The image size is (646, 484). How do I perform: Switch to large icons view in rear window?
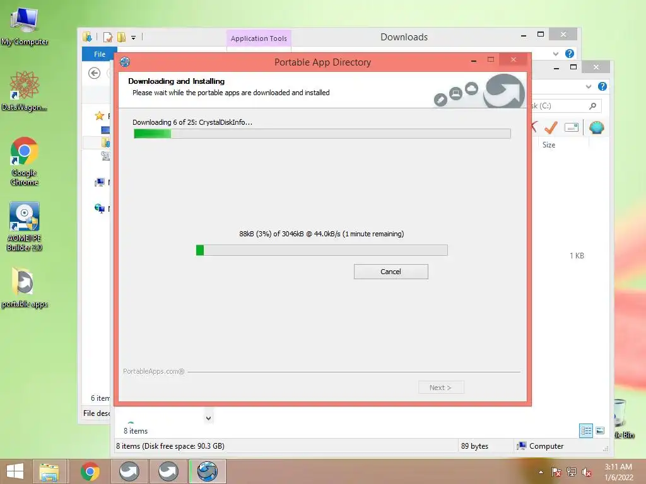coord(601,431)
